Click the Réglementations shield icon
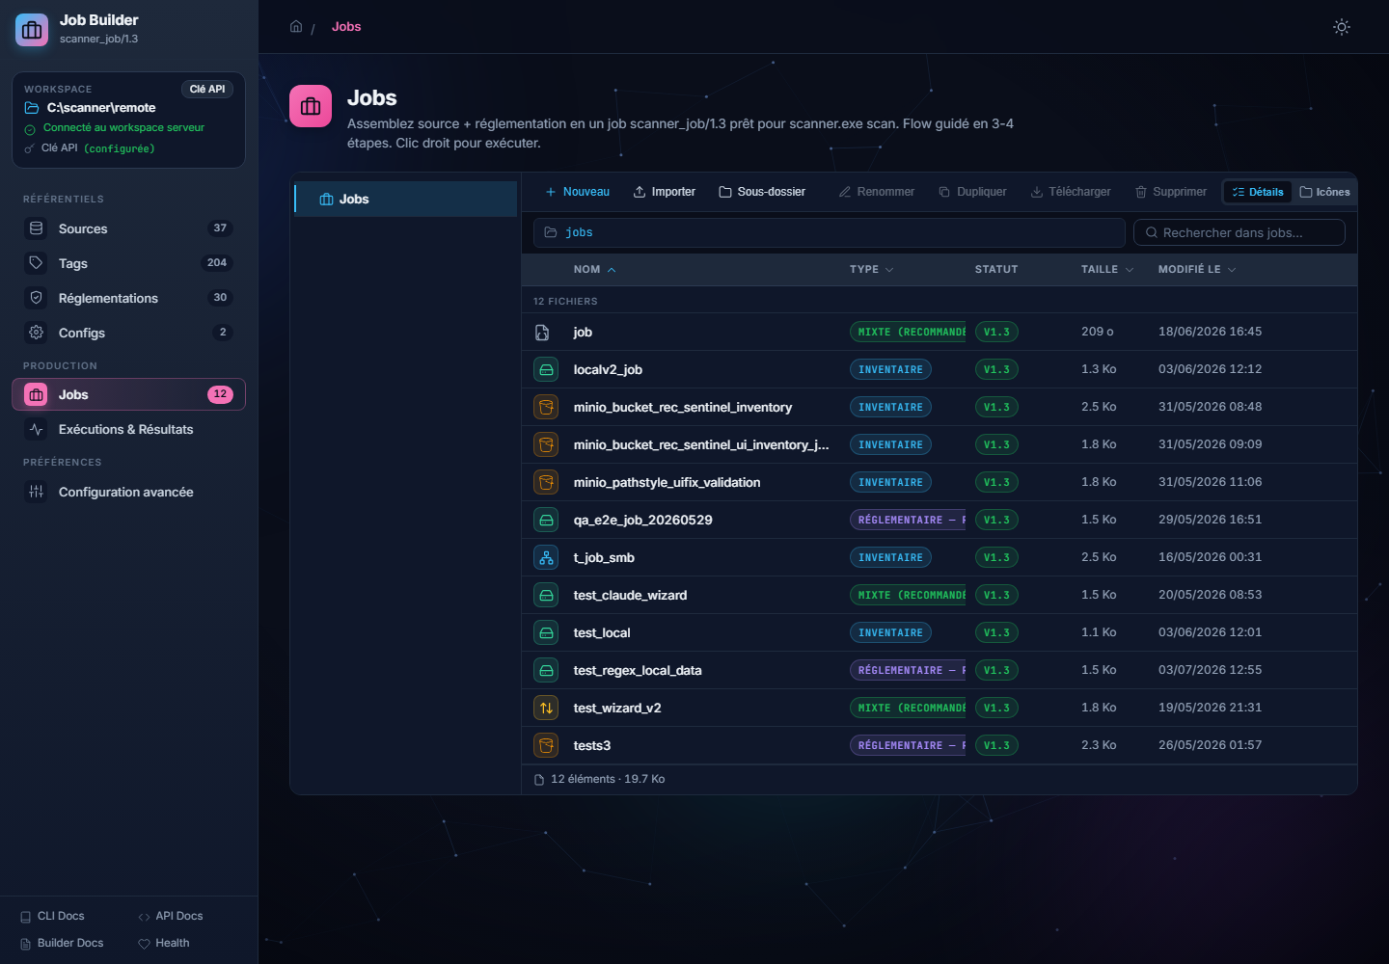The width and height of the screenshot is (1389, 964). (x=36, y=298)
